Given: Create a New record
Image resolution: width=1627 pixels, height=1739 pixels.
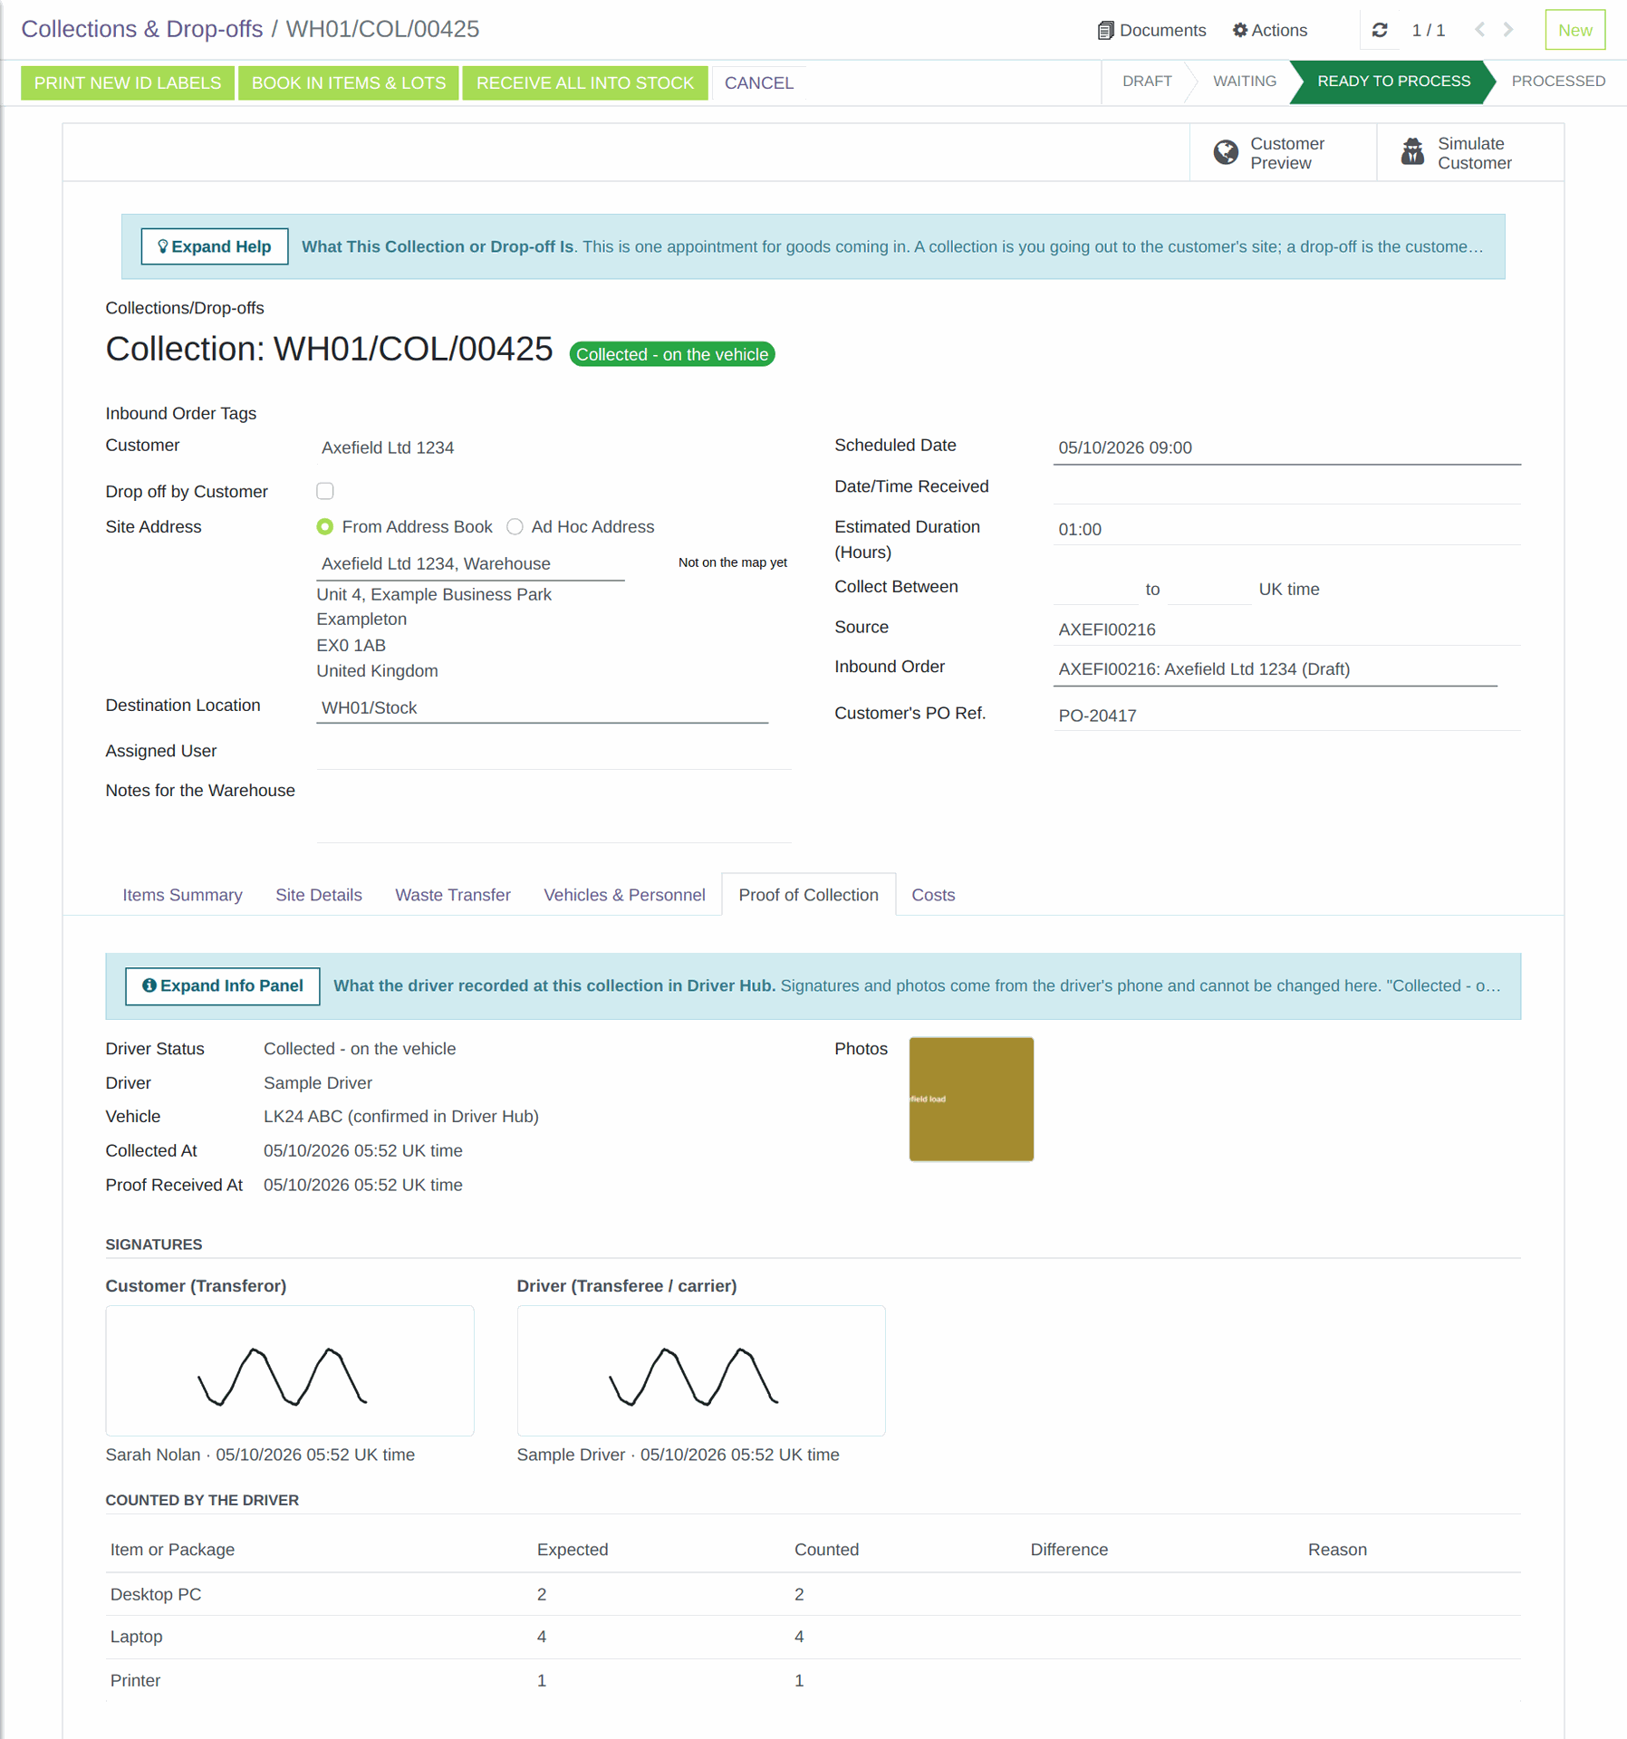Looking at the screenshot, I should coord(1575,30).
